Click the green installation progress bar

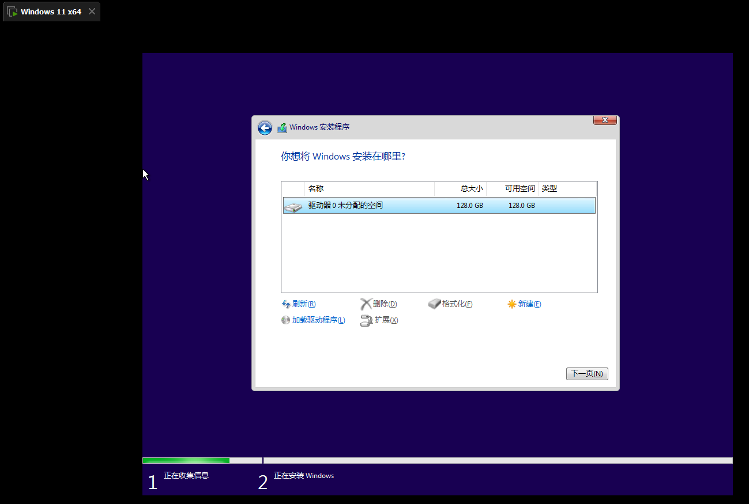186,460
